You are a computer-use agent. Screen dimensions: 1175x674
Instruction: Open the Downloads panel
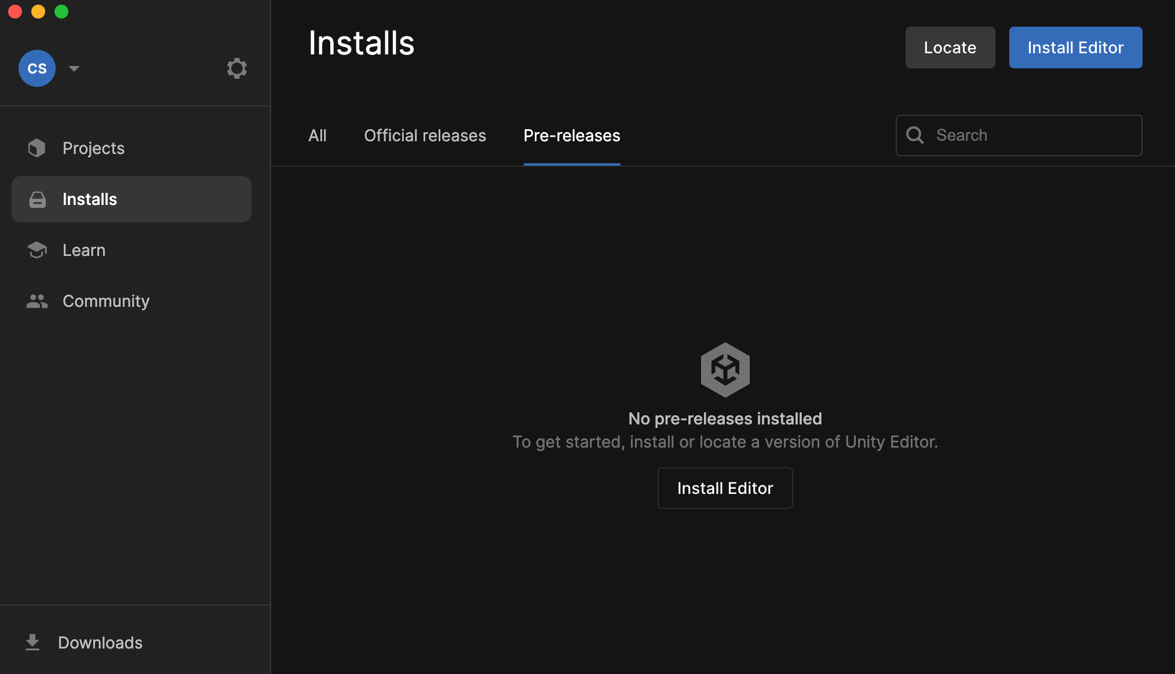tap(84, 642)
